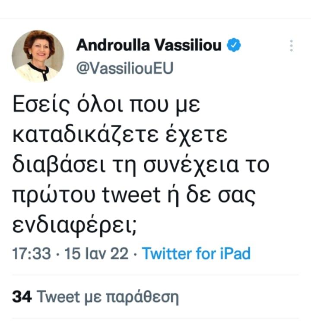Open Androulla Vassiliou's profile picture
The width and height of the screenshot is (311, 331).
38,56
